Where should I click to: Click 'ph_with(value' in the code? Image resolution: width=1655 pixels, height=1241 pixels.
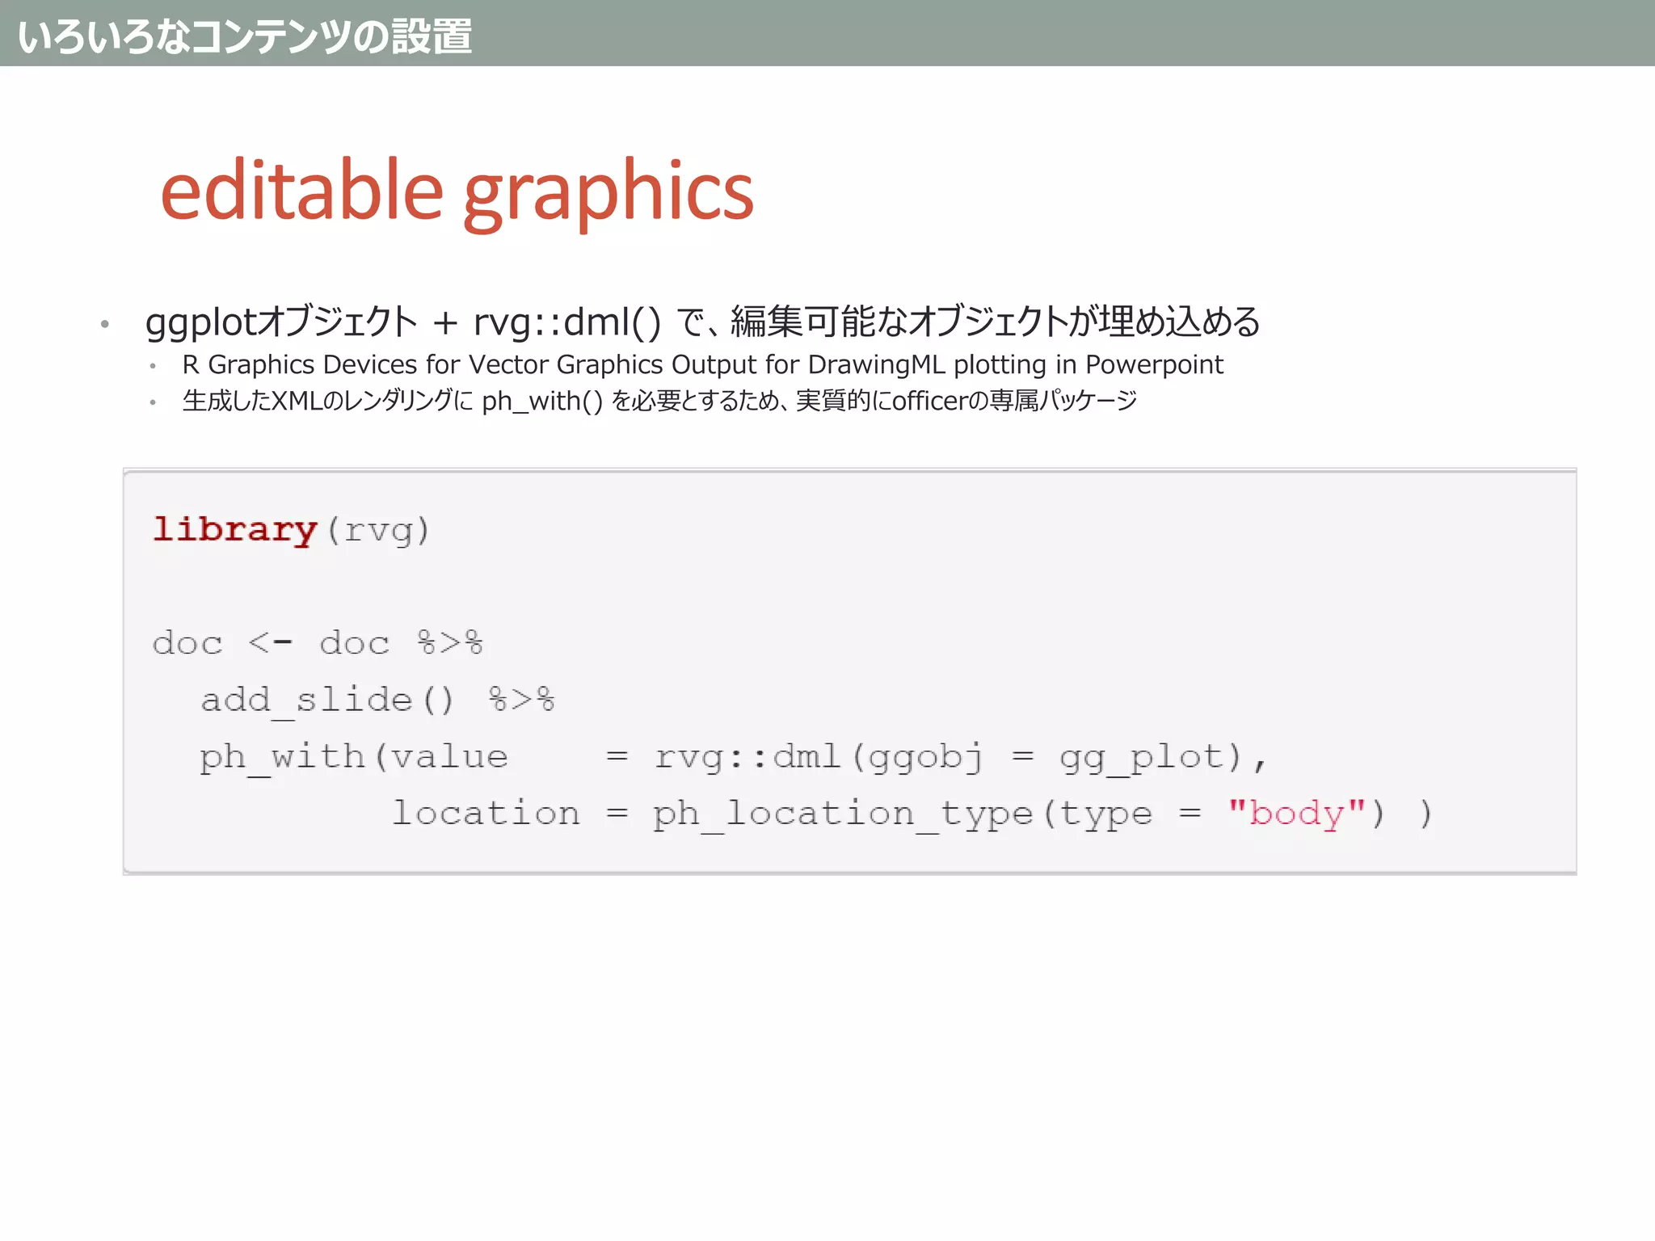point(353,757)
